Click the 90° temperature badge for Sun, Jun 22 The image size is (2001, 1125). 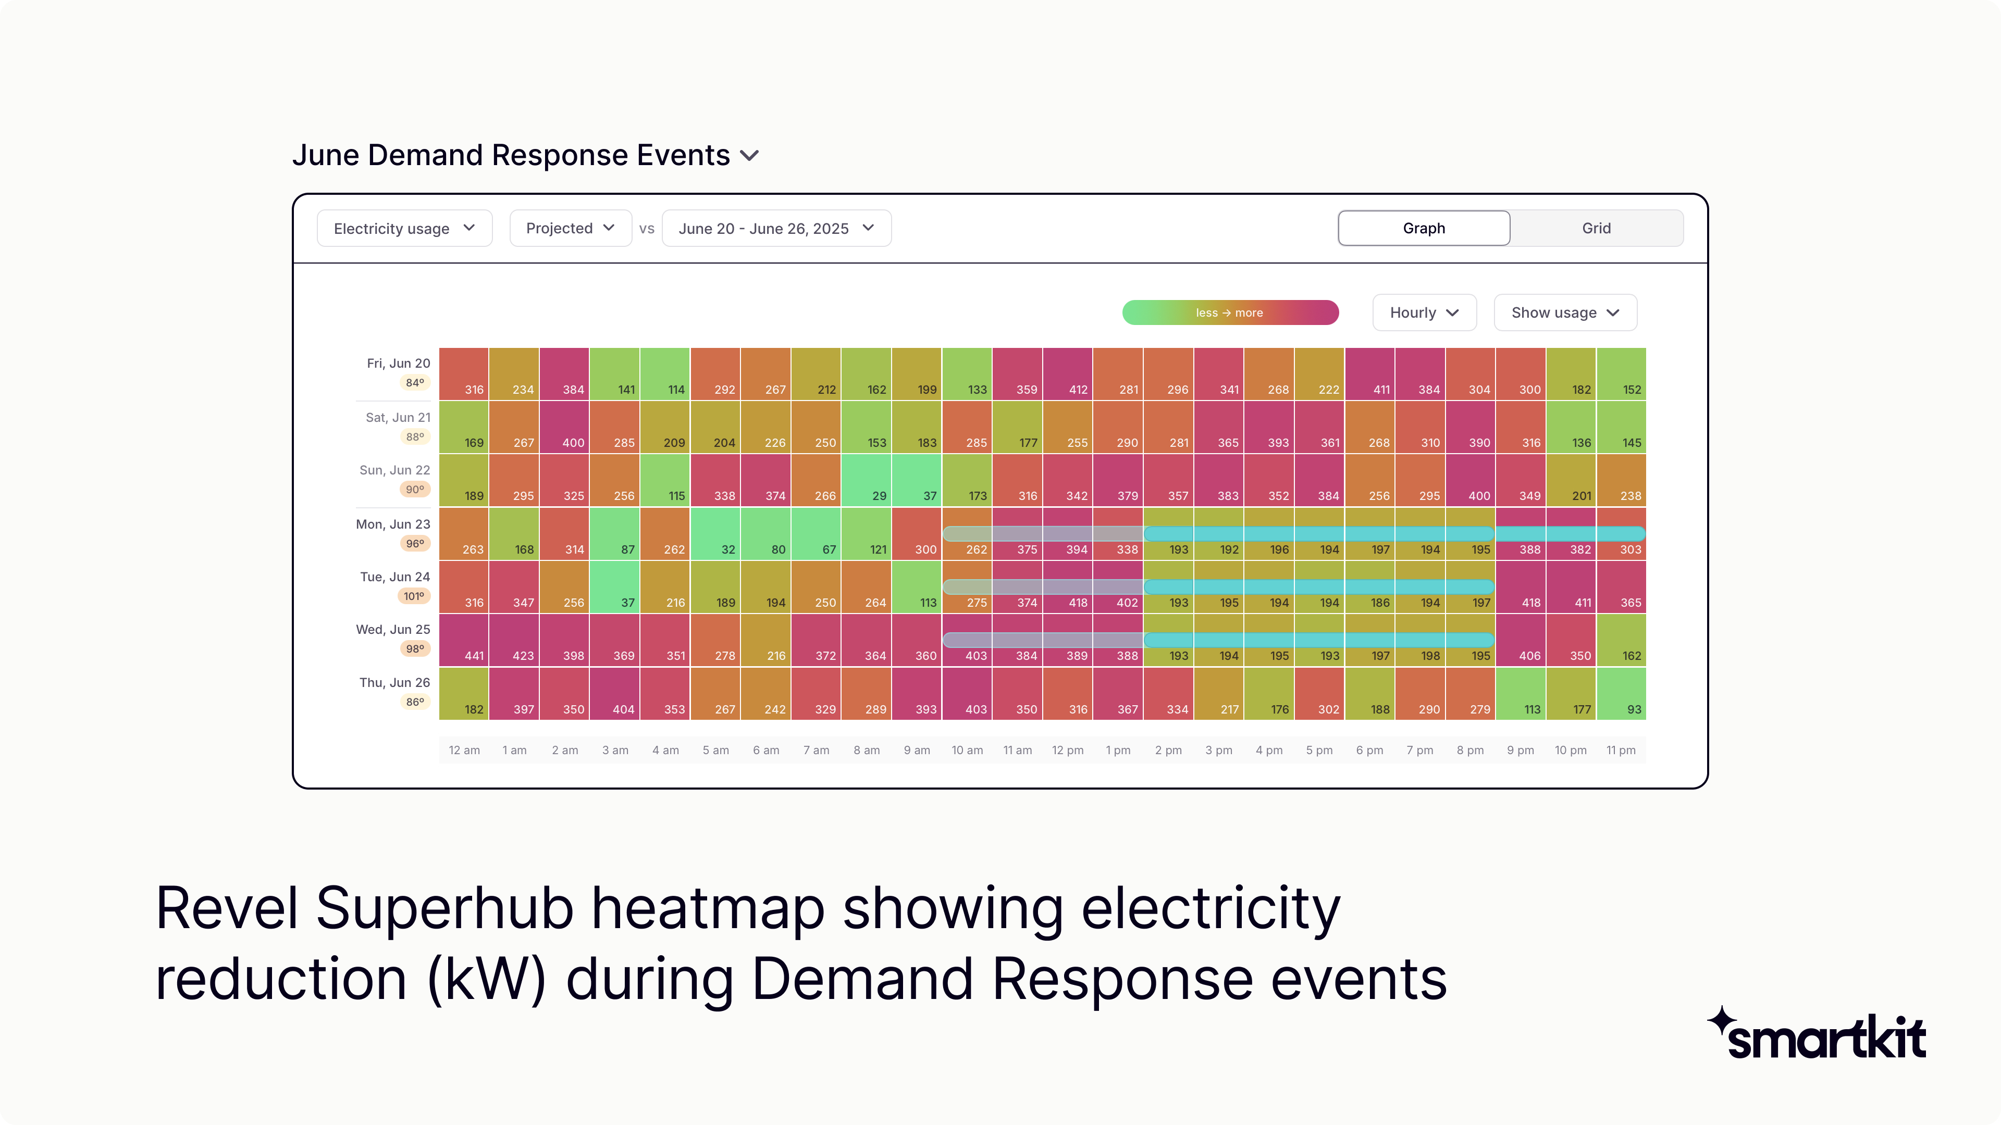[415, 490]
